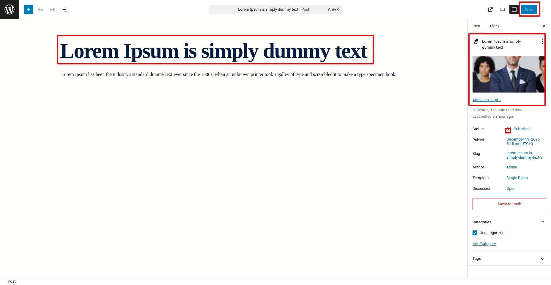Click the Move to trash button

point(509,204)
